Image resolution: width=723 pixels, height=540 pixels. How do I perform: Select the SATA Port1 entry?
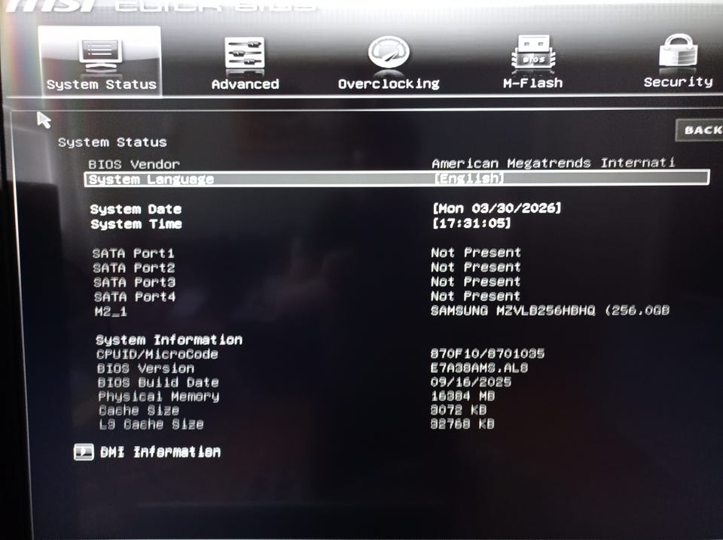[x=133, y=253]
